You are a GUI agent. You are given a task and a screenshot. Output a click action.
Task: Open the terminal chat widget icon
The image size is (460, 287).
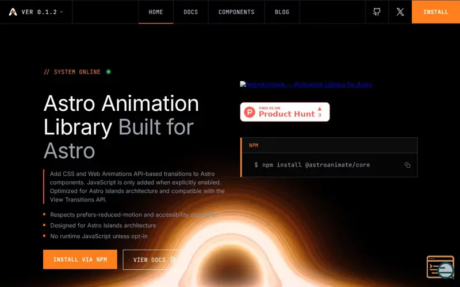440,267
